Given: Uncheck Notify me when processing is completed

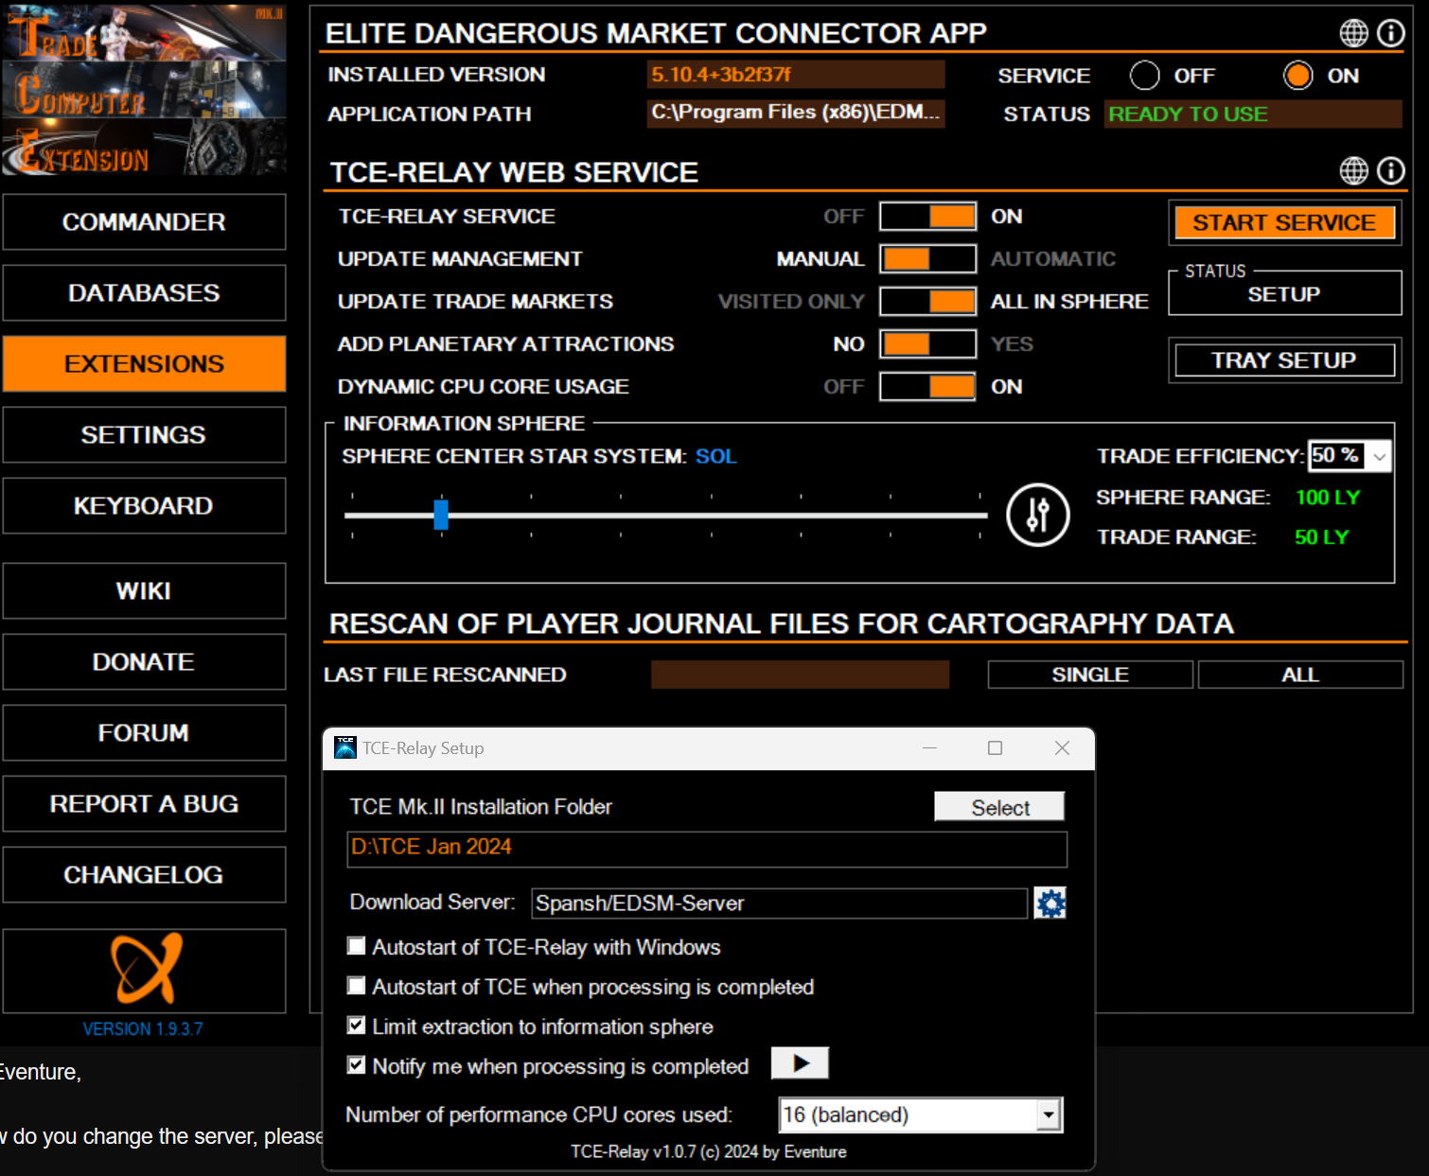Looking at the screenshot, I should point(356,1064).
